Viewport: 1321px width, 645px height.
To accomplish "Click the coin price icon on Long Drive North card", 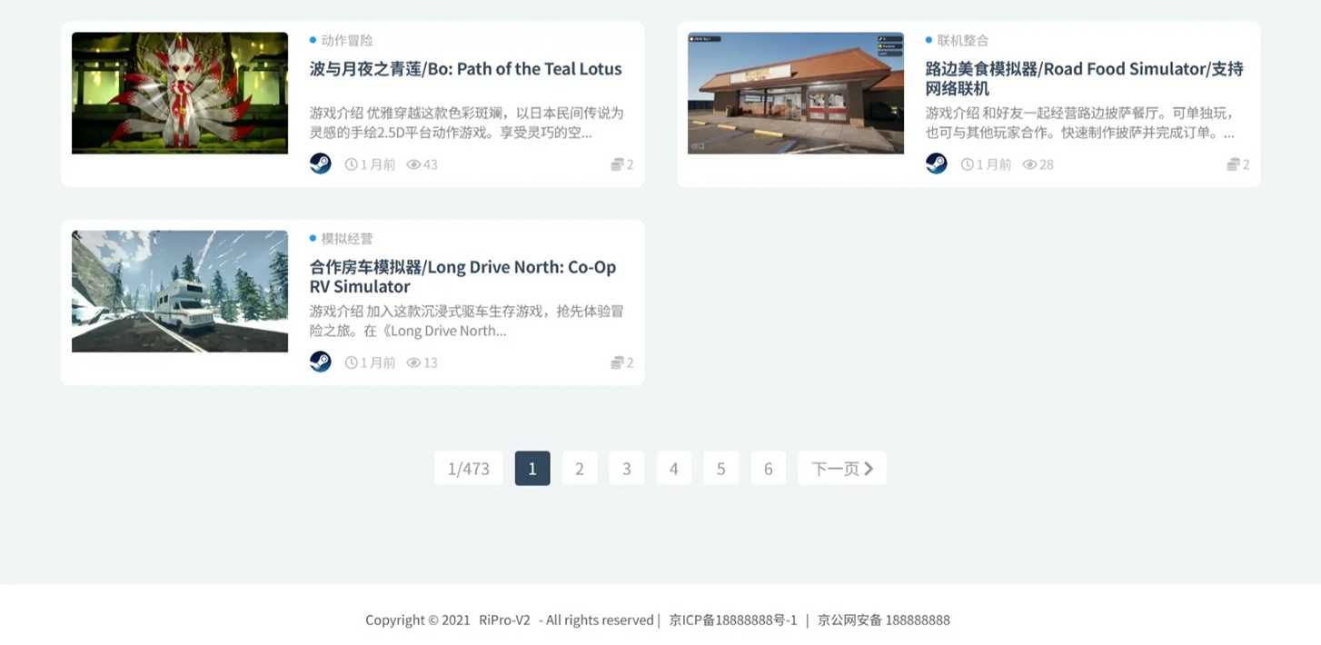I will point(617,362).
